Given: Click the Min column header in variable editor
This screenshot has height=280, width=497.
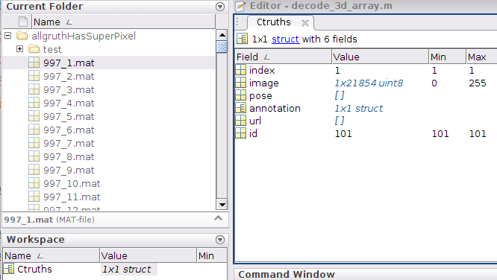Looking at the screenshot, I should pyautogui.click(x=447, y=57).
